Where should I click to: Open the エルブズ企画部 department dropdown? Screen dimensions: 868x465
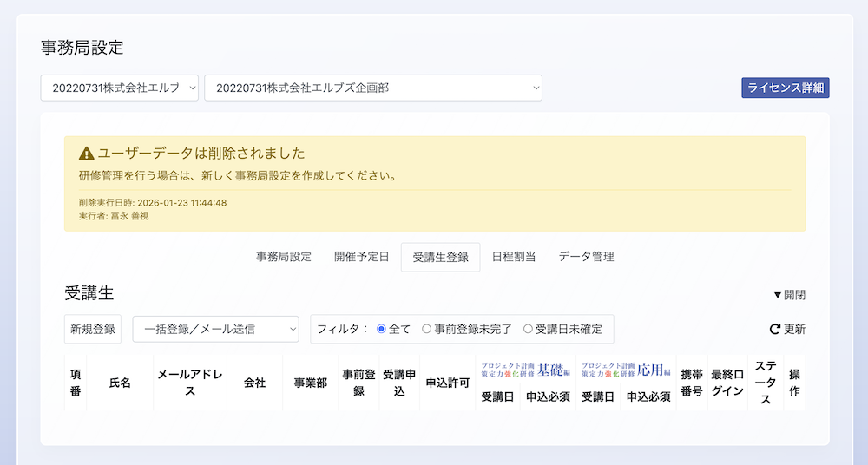[x=373, y=88]
